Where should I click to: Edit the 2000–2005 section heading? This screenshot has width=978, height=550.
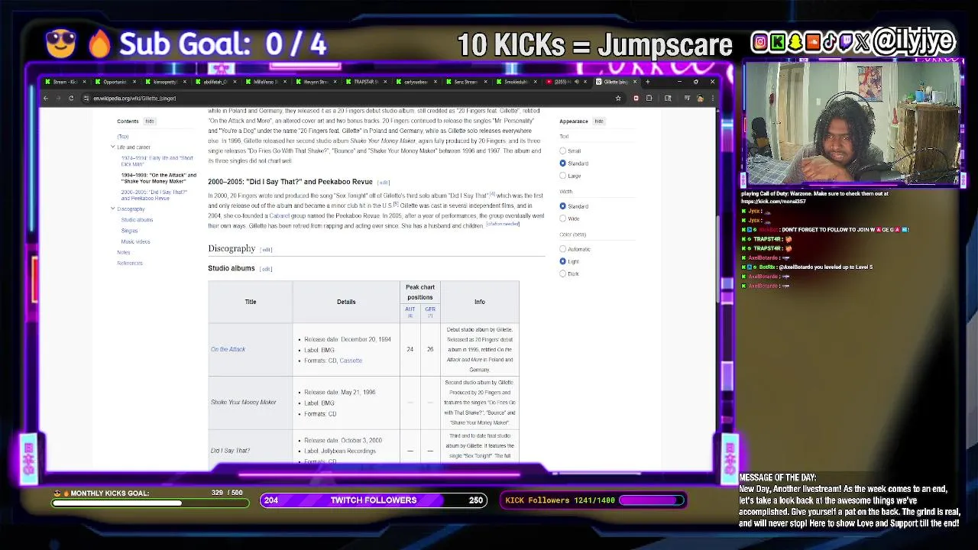(384, 183)
